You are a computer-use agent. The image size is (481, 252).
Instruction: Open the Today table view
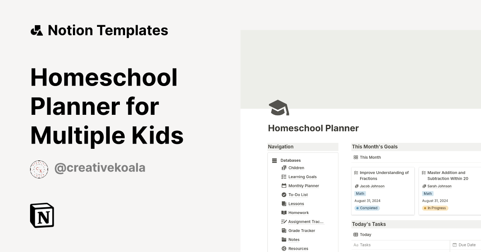pos(362,234)
